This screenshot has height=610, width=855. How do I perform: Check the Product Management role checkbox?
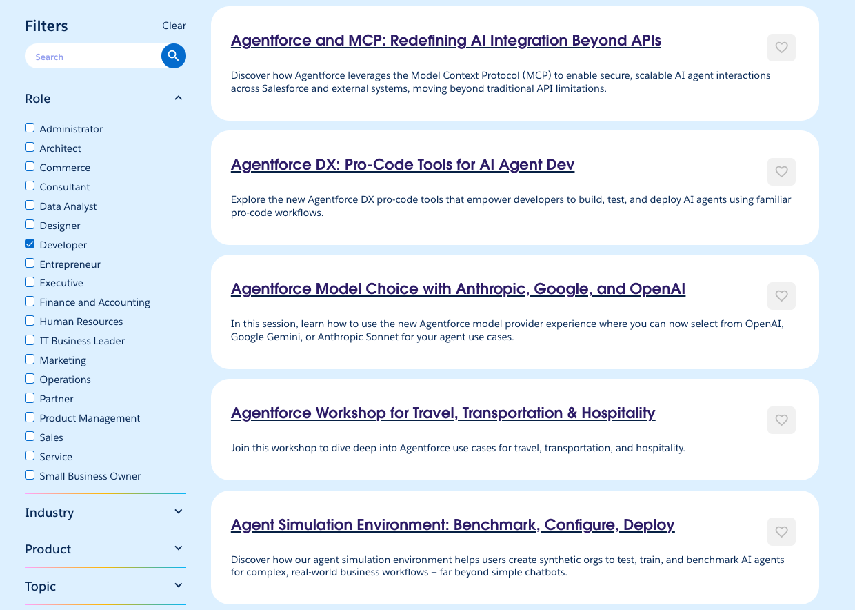click(30, 417)
